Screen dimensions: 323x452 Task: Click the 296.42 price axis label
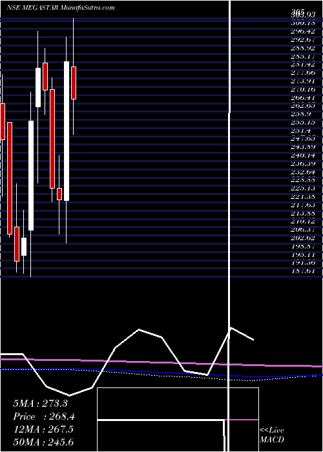coord(303,32)
